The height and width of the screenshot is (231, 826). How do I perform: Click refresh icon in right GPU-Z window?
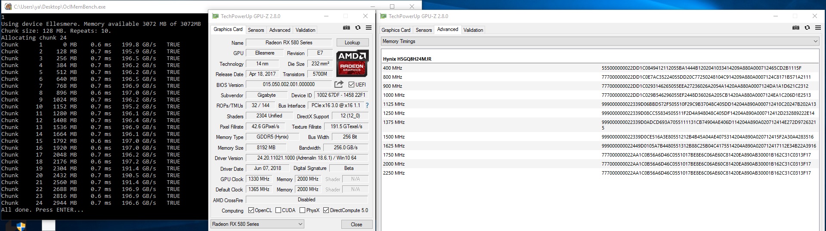[x=807, y=28]
